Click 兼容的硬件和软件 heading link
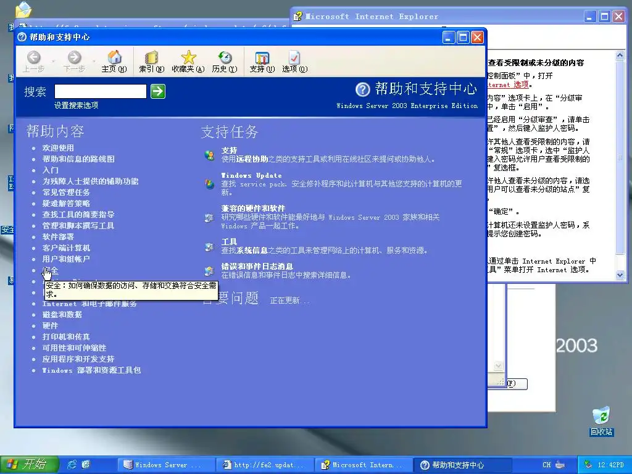The width and height of the screenshot is (632, 474). (253, 209)
